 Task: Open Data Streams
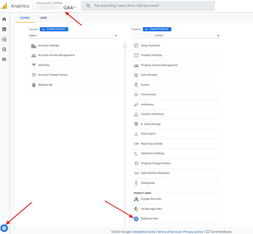coord(149,75)
